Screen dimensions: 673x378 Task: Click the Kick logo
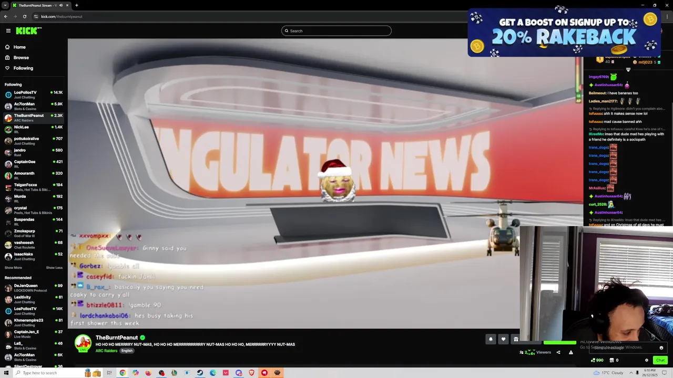click(x=28, y=30)
